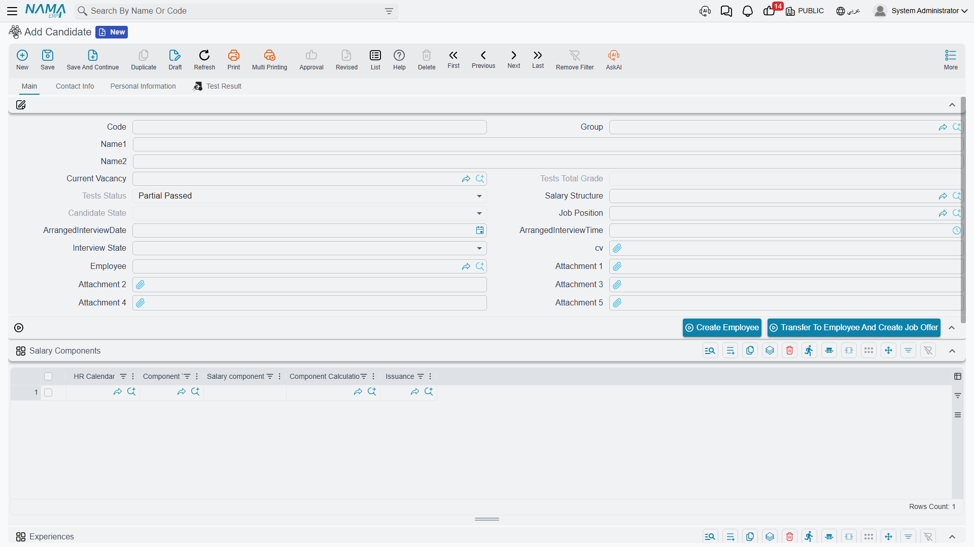Image resolution: width=974 pixels, height=547 pixels.
Task: Click PUBLIC company selector
Action: [x=805, y=11]
